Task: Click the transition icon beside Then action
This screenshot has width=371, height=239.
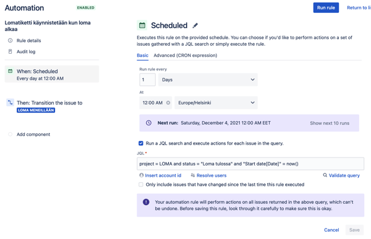Action: (x=10, y=103)
